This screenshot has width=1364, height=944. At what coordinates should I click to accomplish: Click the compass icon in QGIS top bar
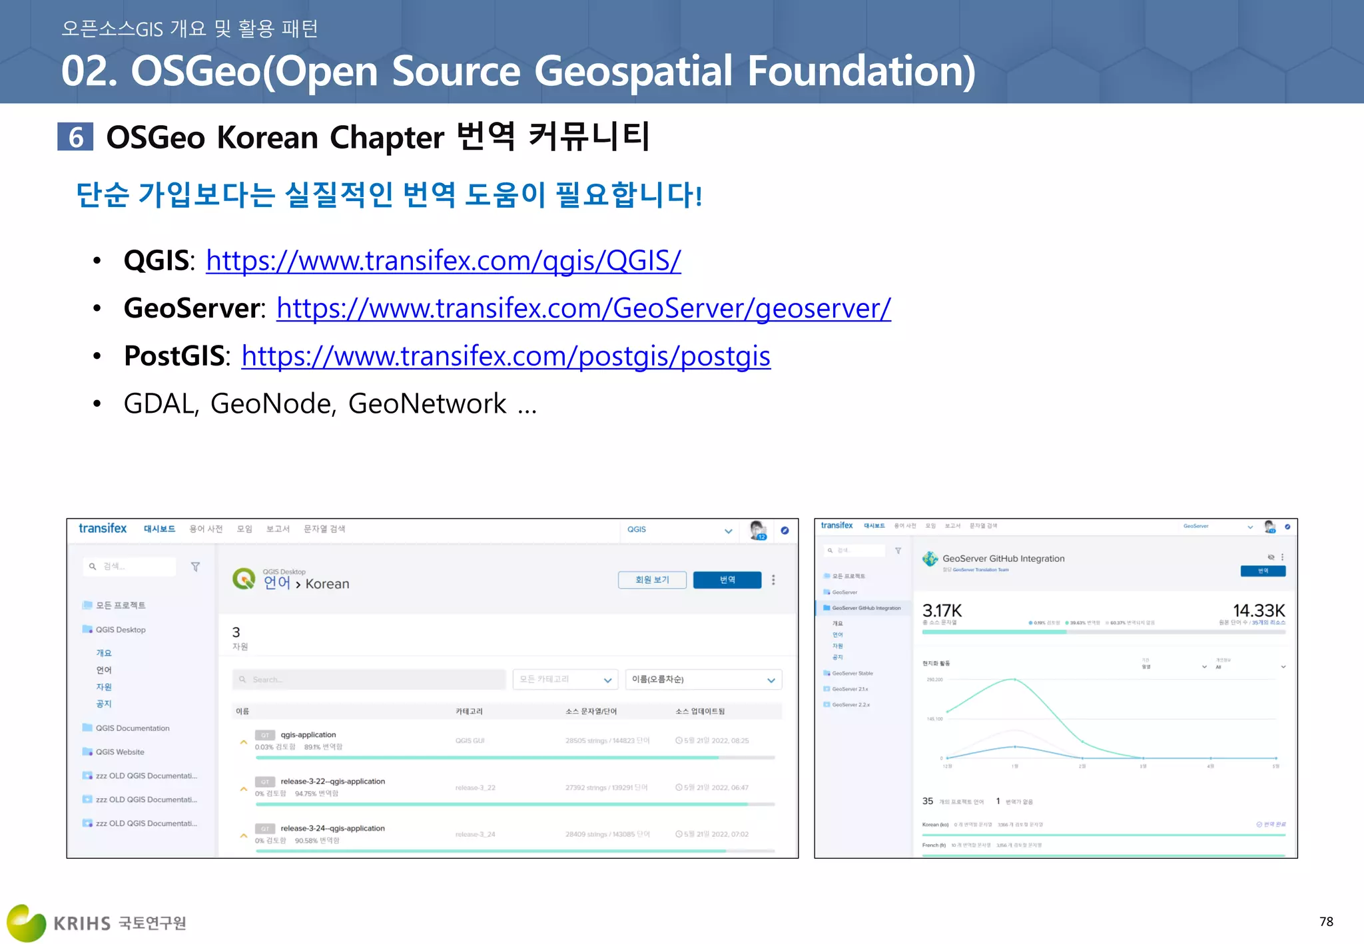(x=785, y=531)
